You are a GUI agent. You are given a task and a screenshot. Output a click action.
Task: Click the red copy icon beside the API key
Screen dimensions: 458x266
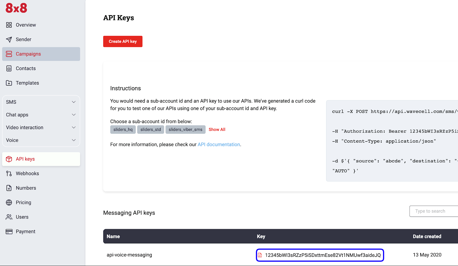coord(260,255)
